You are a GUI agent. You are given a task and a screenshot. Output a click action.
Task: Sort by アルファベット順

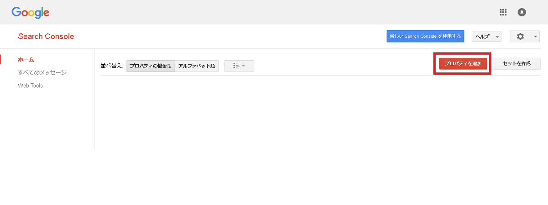coord(196,66)
